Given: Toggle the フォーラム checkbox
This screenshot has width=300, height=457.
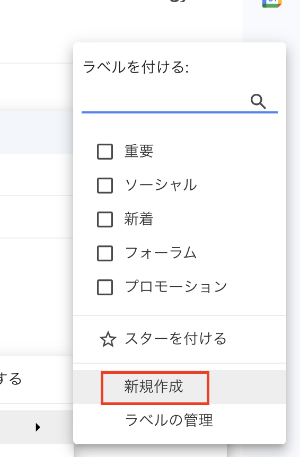Looking at the screenshot, I should (105, 253).
